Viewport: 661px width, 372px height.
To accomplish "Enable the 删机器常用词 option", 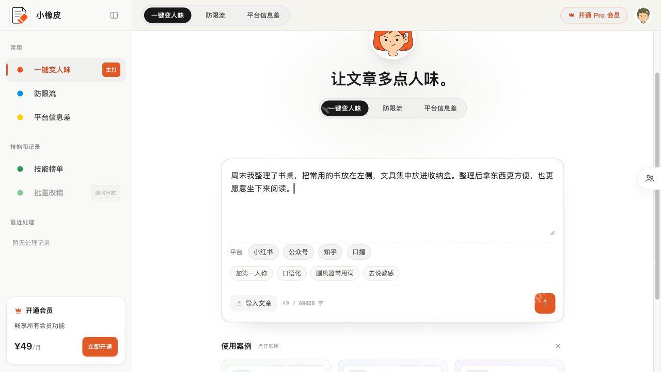I will [335, 273].
